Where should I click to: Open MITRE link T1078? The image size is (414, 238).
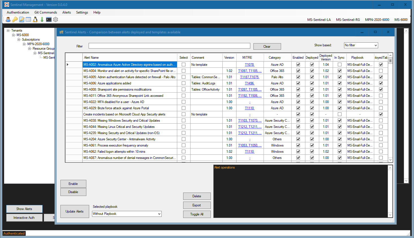tap(249, 65)
